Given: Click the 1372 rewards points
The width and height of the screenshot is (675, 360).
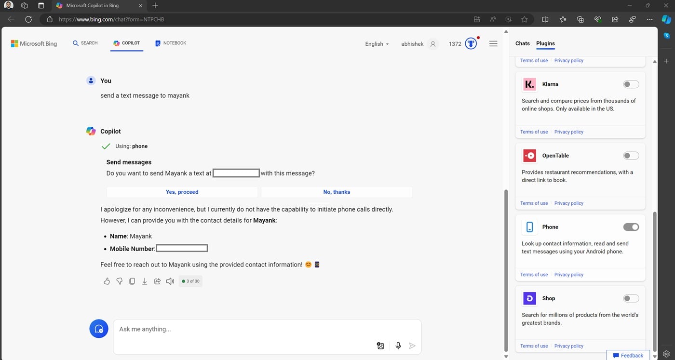Looking at the screenshot, I should coord(455,44).
